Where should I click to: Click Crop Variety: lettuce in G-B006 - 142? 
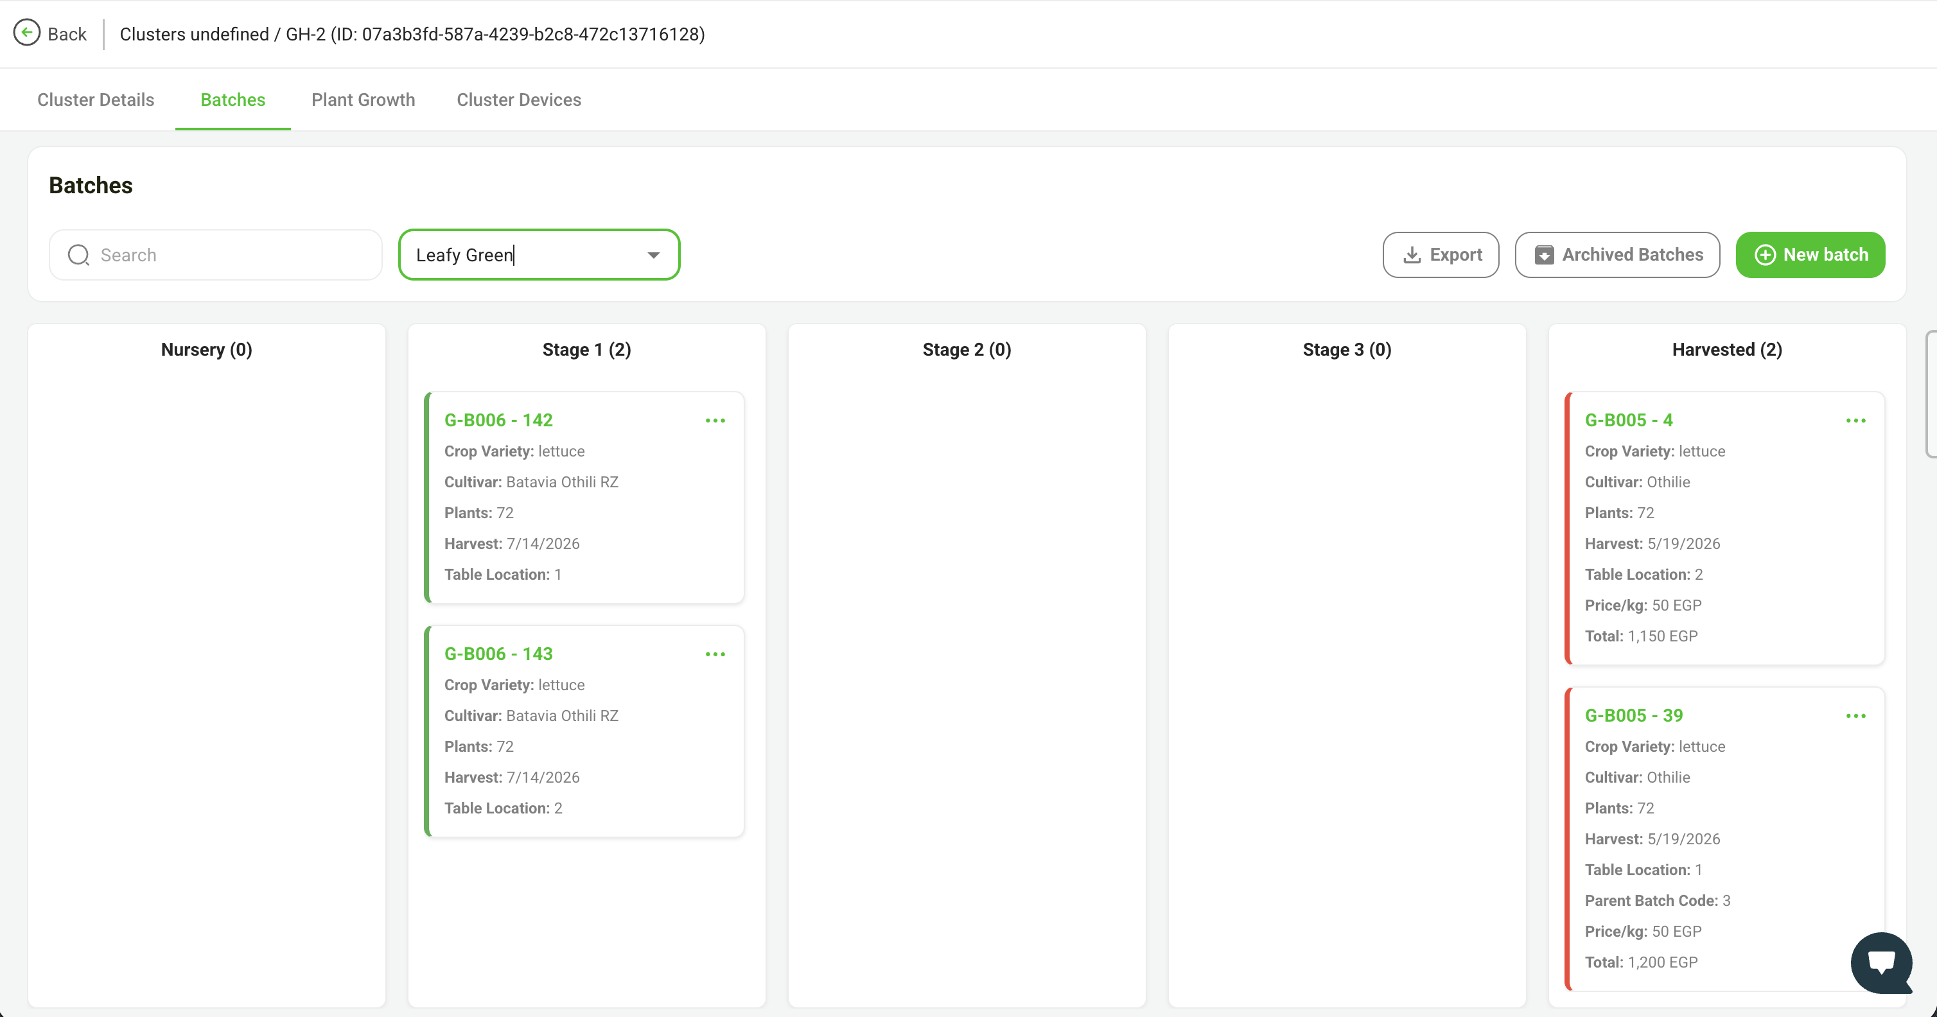tap(514, 451)
